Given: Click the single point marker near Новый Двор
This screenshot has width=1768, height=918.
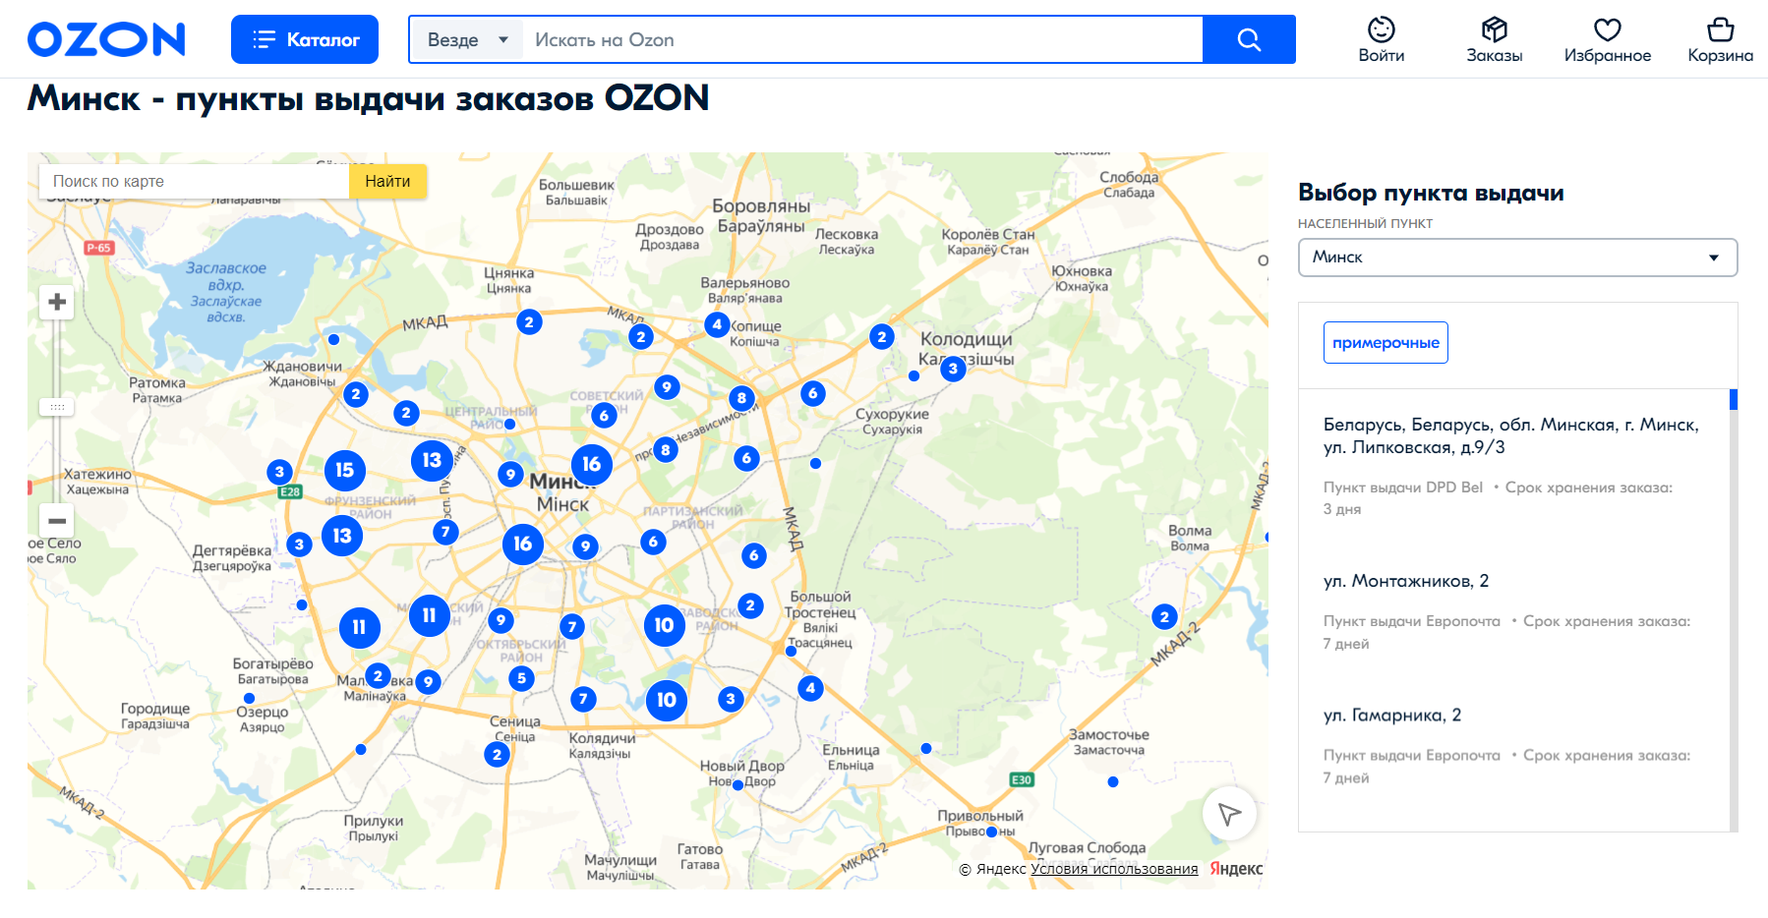Looking at the screenshot, I should tap(737, 784).
